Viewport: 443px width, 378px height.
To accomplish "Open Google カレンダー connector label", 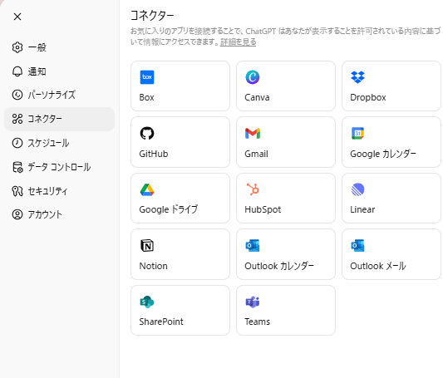I will 383,154.
